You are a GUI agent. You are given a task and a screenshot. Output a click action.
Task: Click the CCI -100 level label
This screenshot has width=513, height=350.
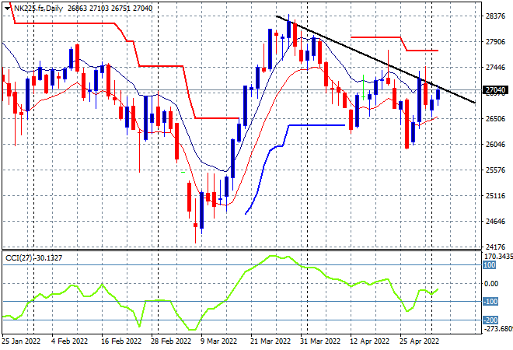tap(490, 302)
